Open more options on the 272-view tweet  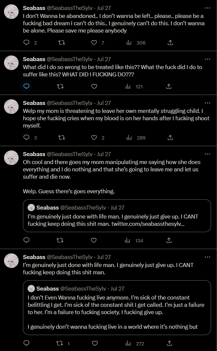coord(208,257)
